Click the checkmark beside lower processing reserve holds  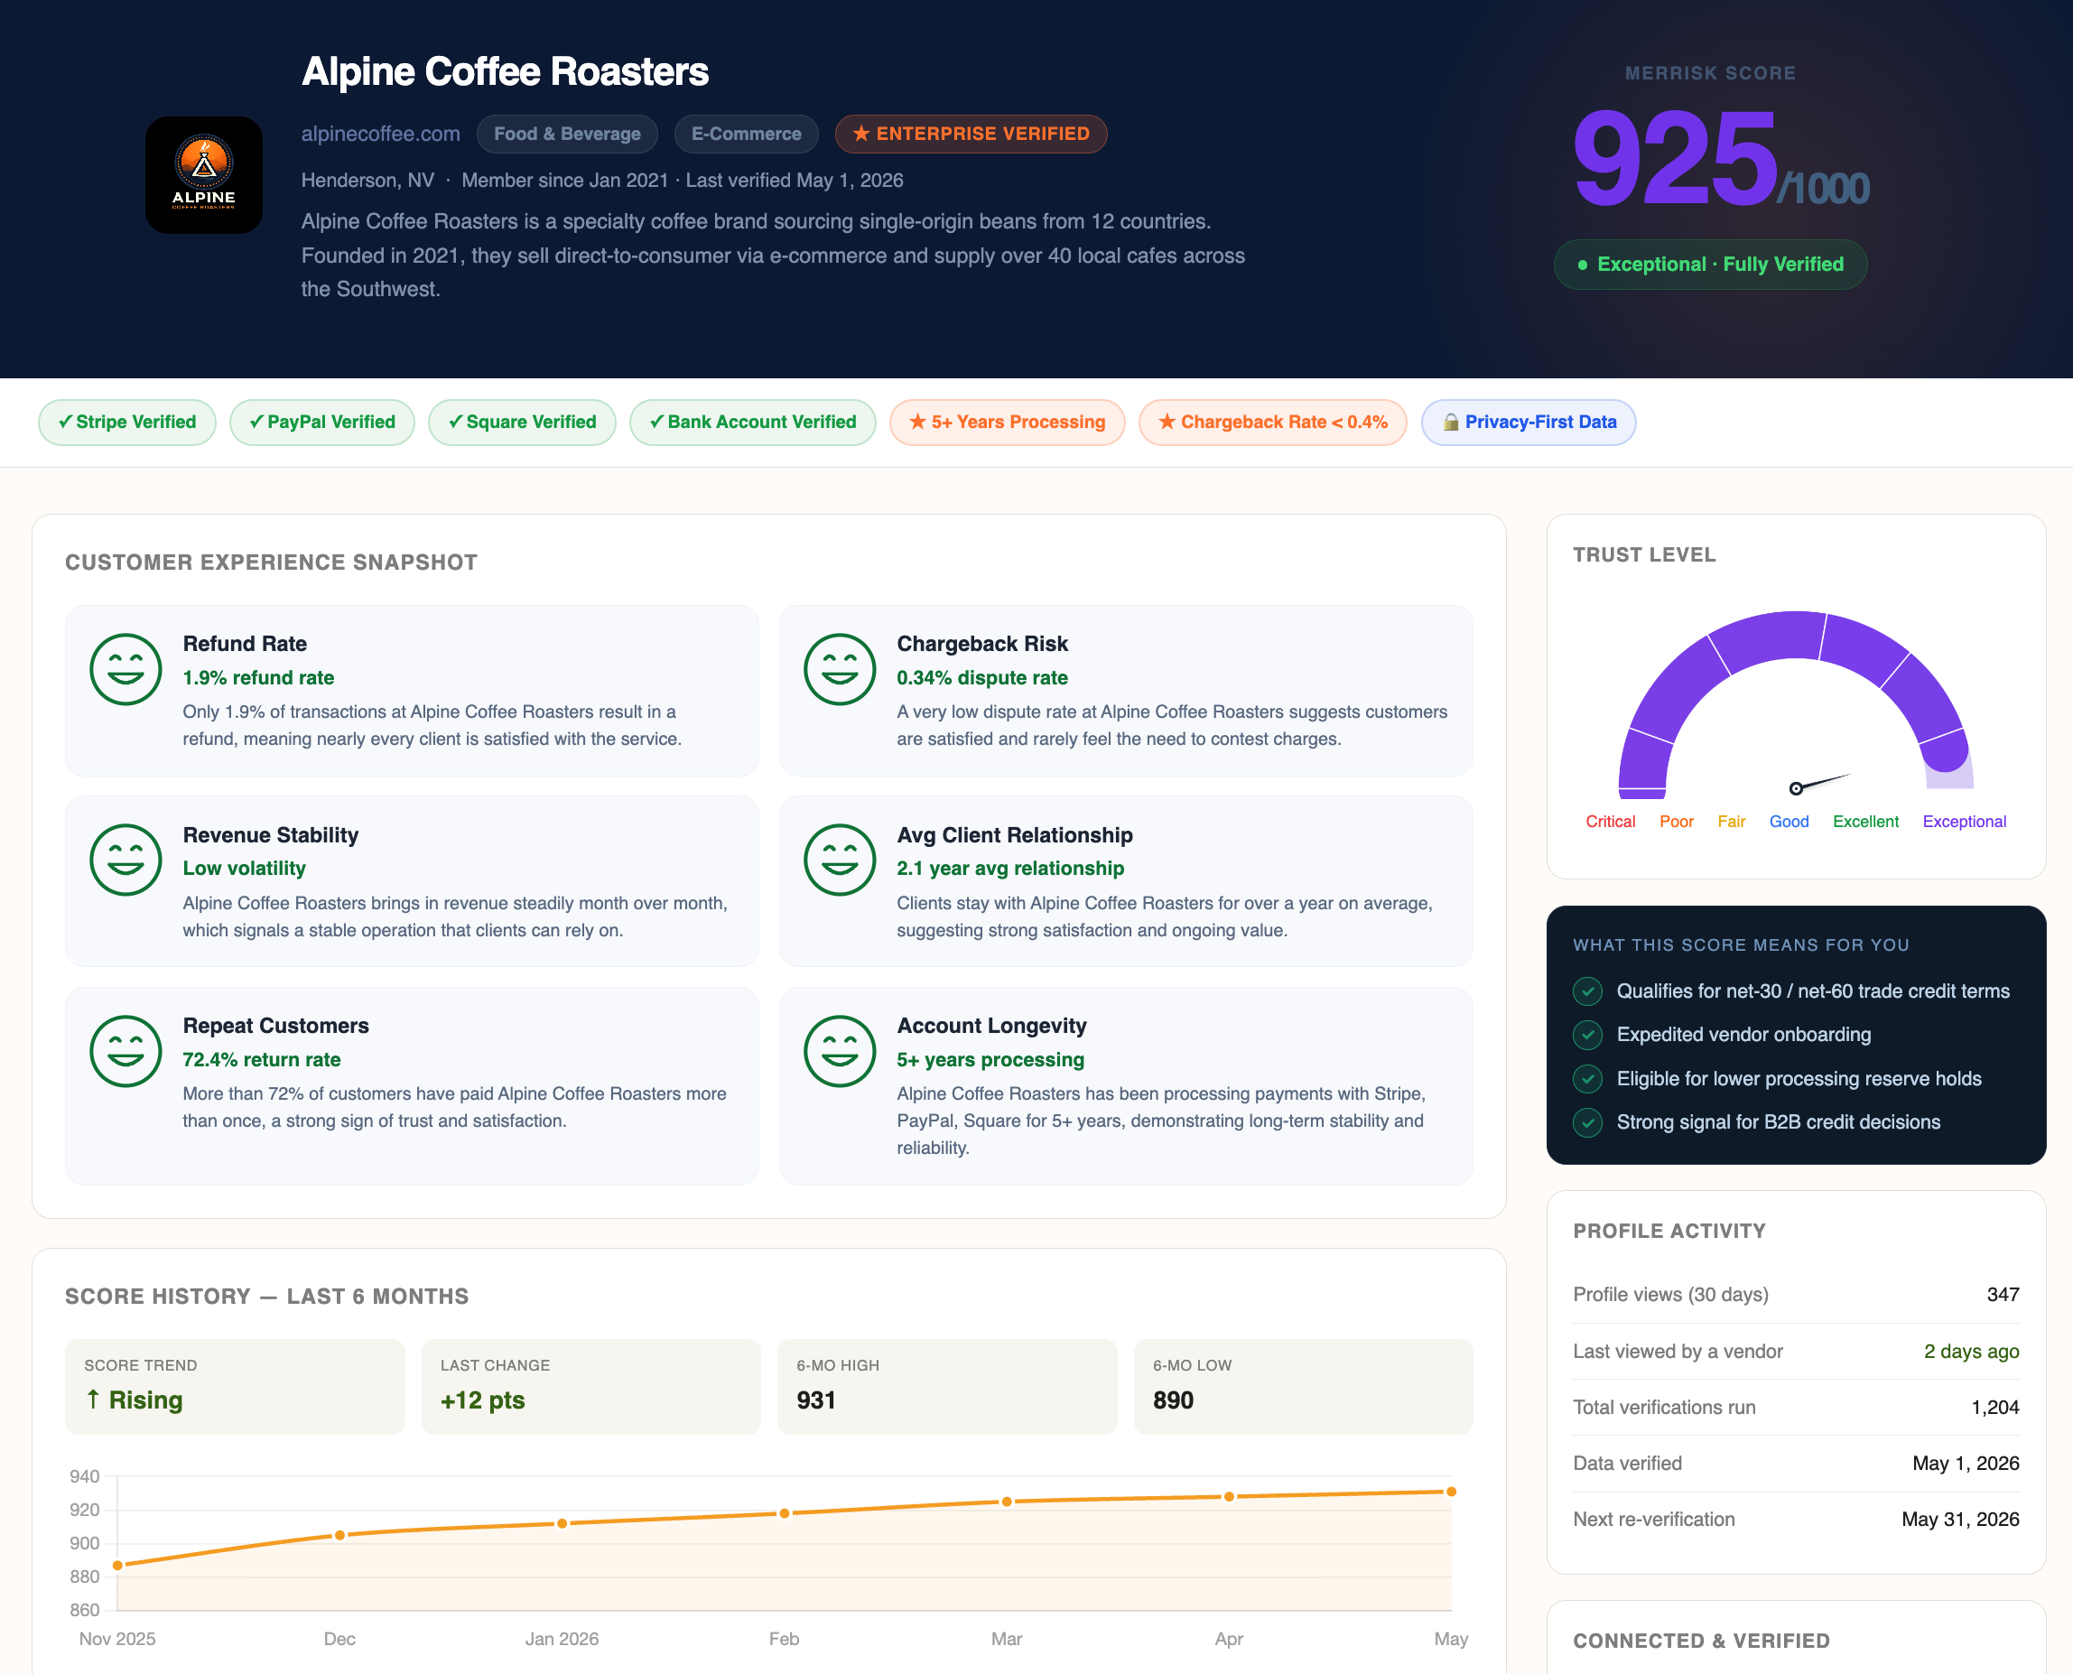pos(1587,1079)
